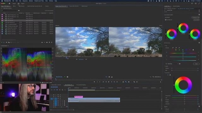This screenshot has height=113, width=202.
Task: Click the Mark In icon
Action: 97,82
